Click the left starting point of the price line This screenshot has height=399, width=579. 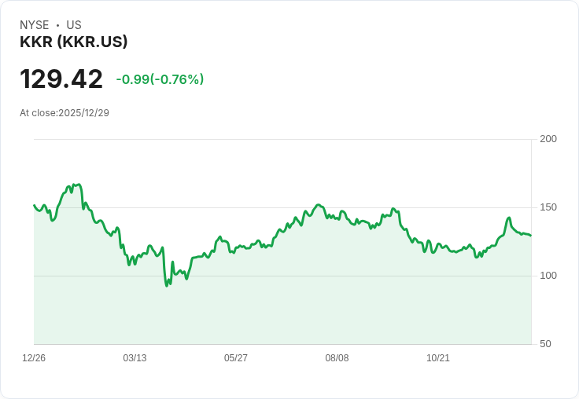point(34,205)
